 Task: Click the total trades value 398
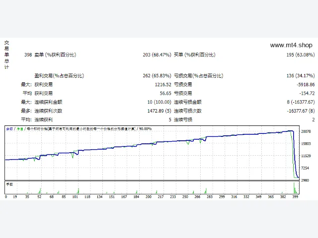pyautogui.click(x=28, y=55)
